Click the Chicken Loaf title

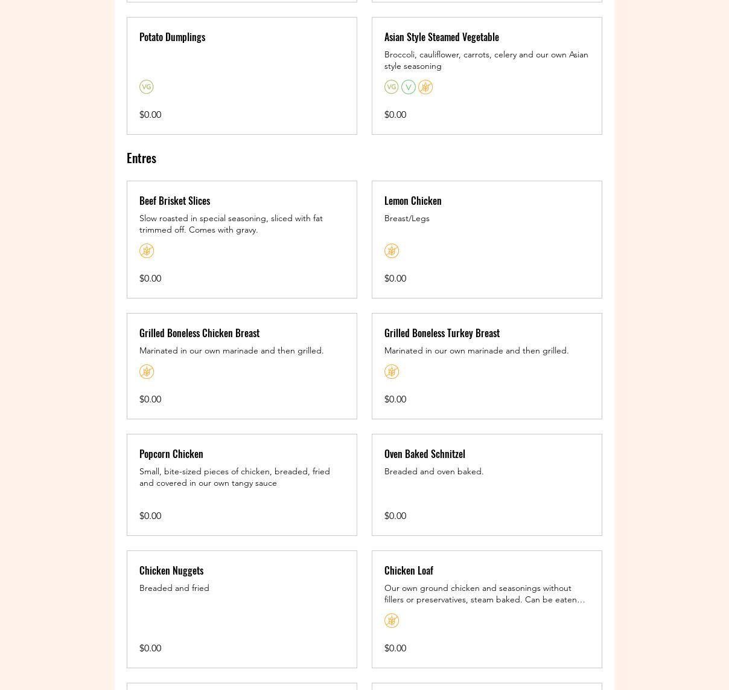(409, 570)
